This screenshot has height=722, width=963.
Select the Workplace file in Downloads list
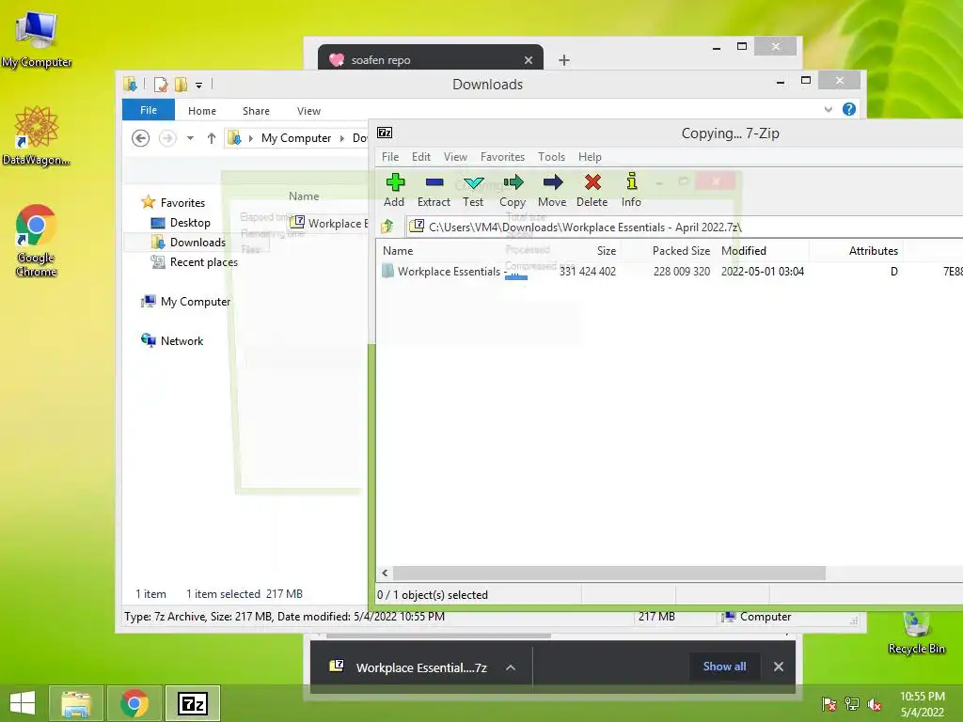pyautogui.click(x=329, y=223)
